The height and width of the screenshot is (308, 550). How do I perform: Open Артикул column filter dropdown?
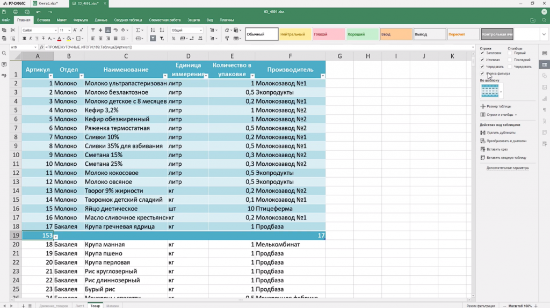point(51,76)
